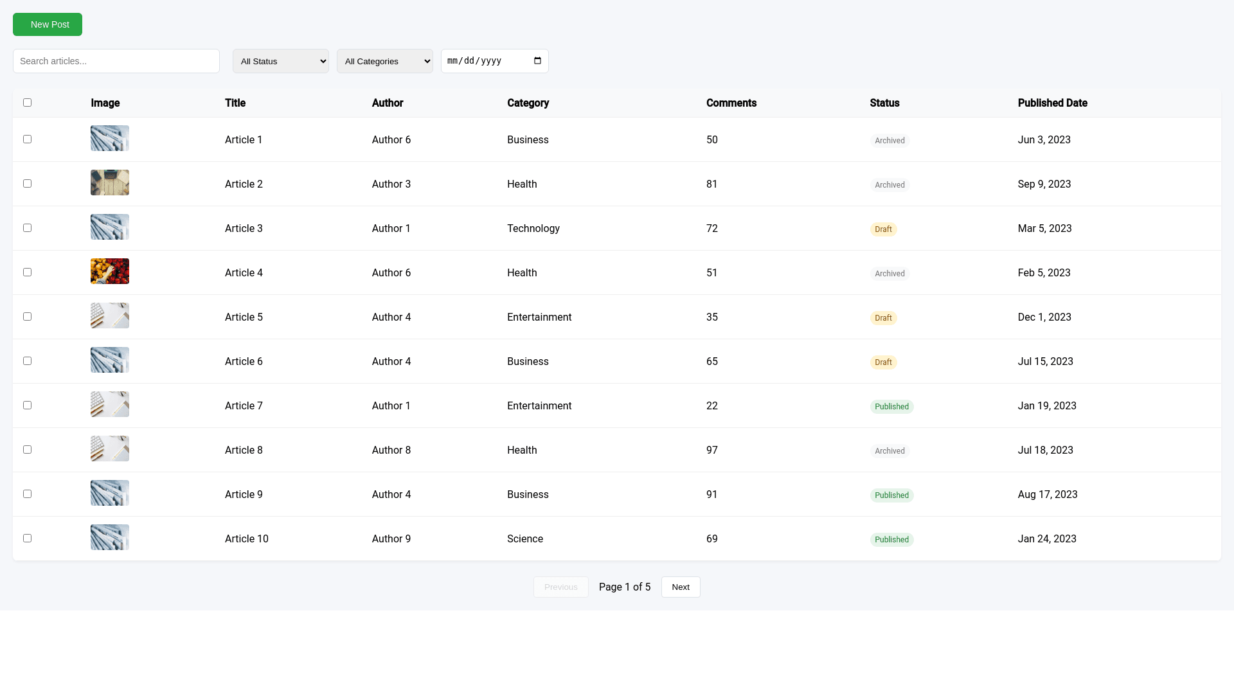The height and width of the screenshot is (694, 1234).
Task: Expand the All Categories dropdown
Action: (385, 61)
